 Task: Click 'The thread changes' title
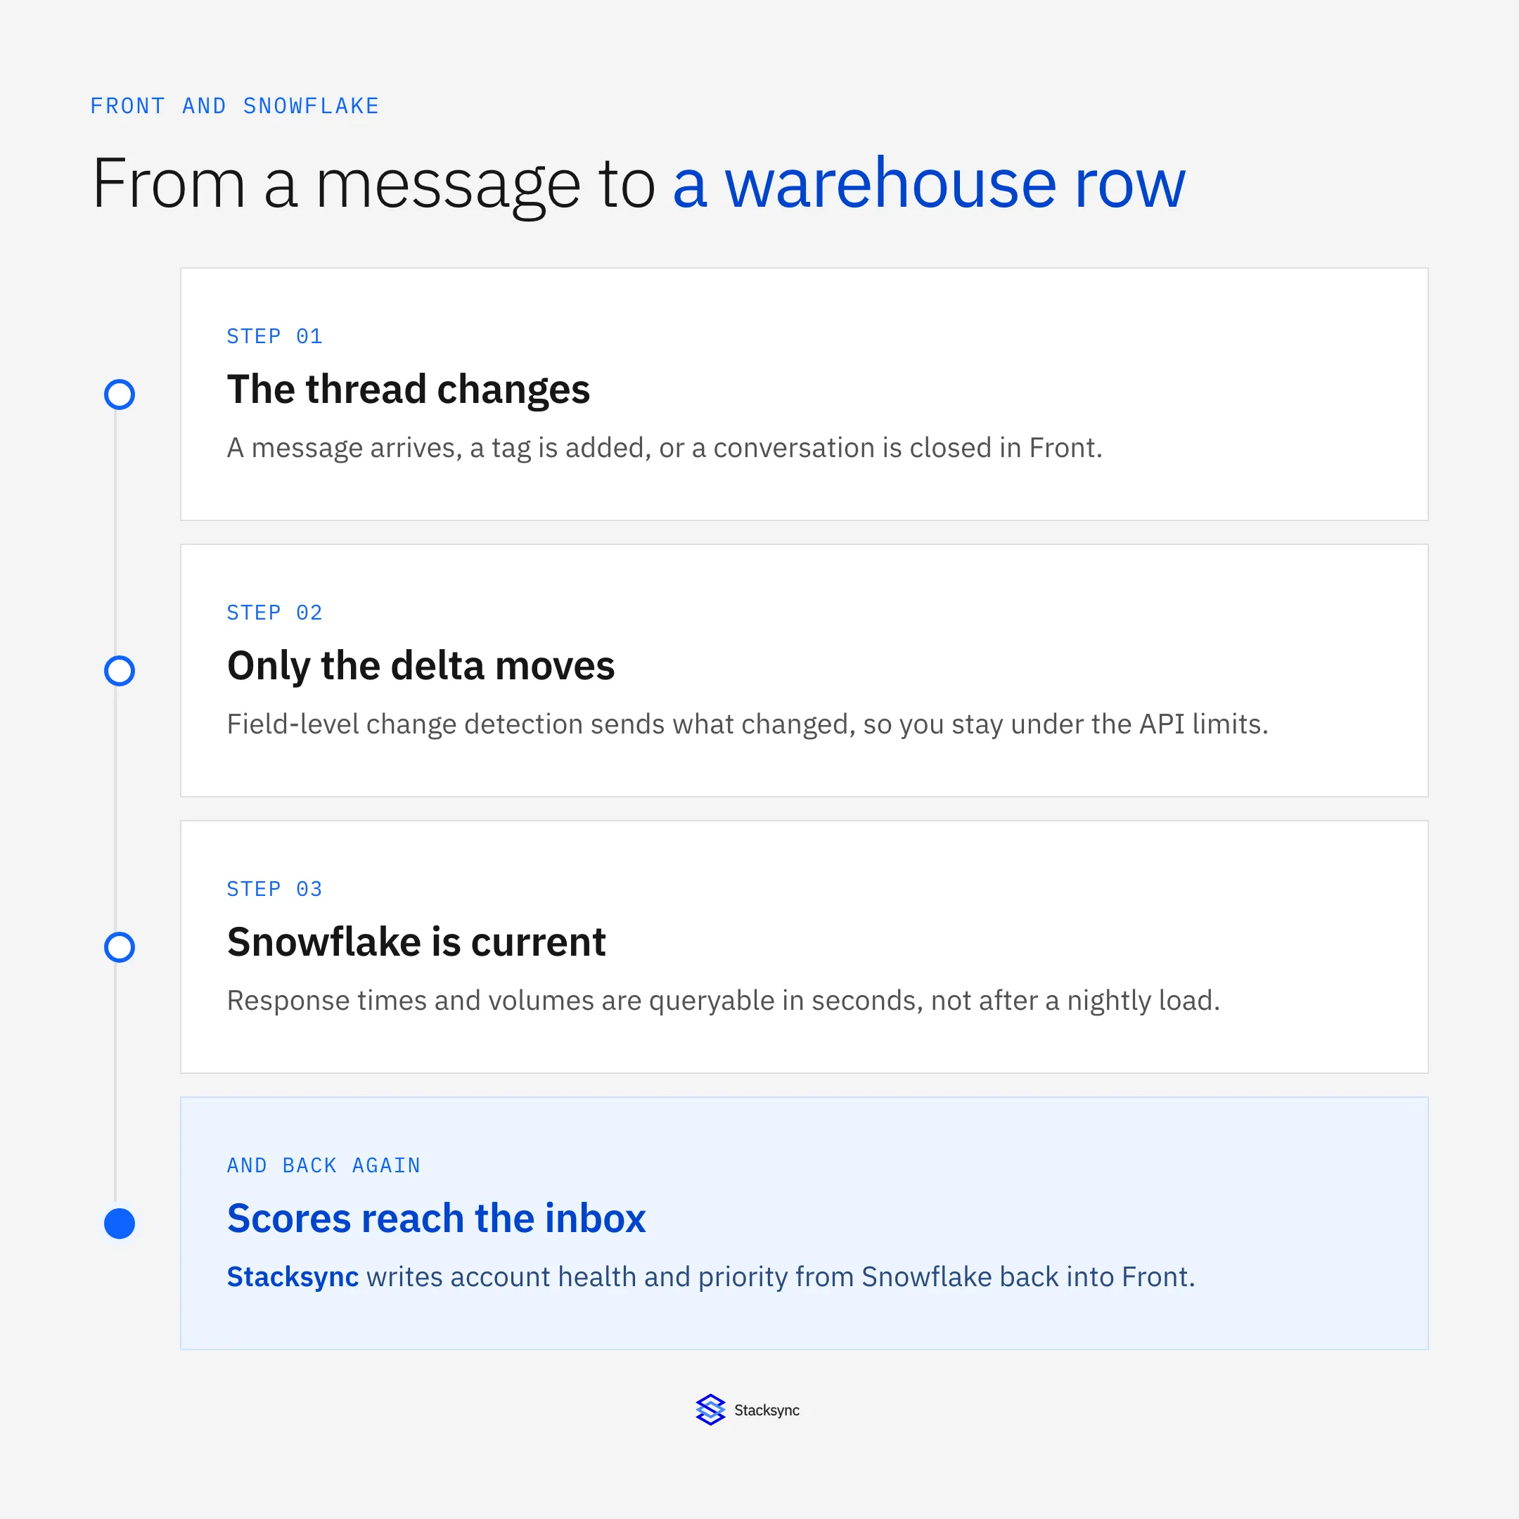408,390
